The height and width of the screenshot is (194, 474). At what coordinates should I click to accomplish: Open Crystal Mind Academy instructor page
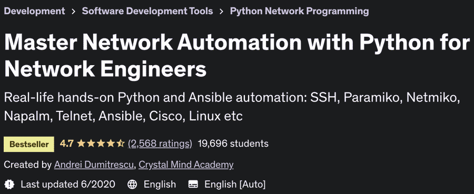click(186, 165)
